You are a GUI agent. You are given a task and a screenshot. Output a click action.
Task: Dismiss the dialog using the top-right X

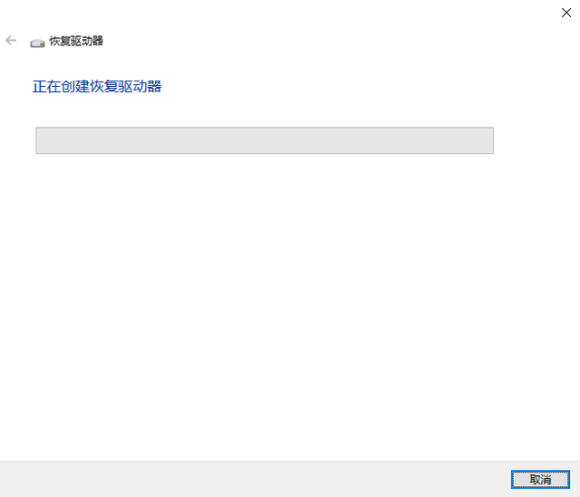565,13
